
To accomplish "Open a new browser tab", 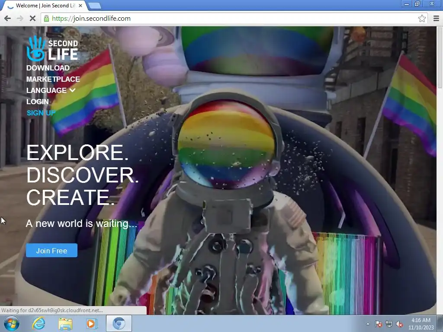I will tap(94, 6).
